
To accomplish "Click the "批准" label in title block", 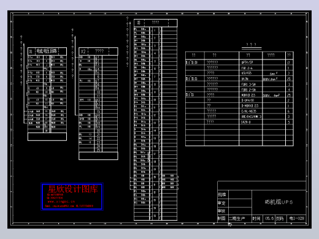I will click(x=222, y=194).
